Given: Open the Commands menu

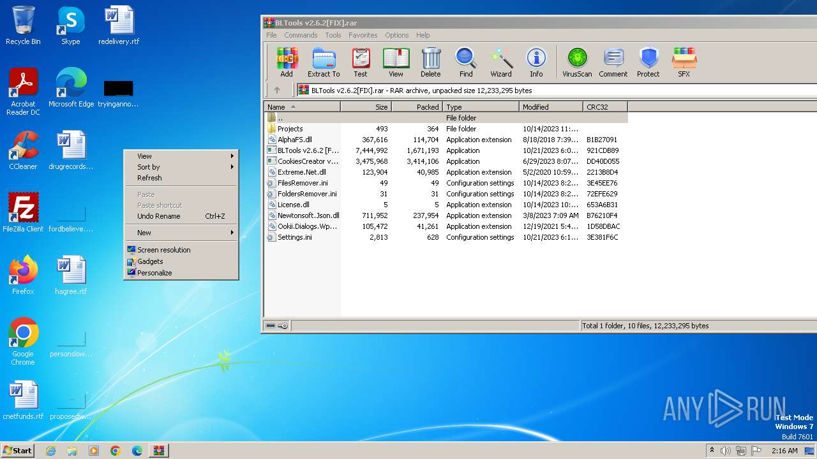Looking at the screenshot, I should click(301, 35).
